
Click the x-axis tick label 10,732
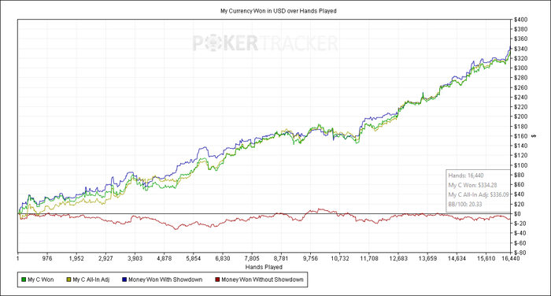pos(340,258)
